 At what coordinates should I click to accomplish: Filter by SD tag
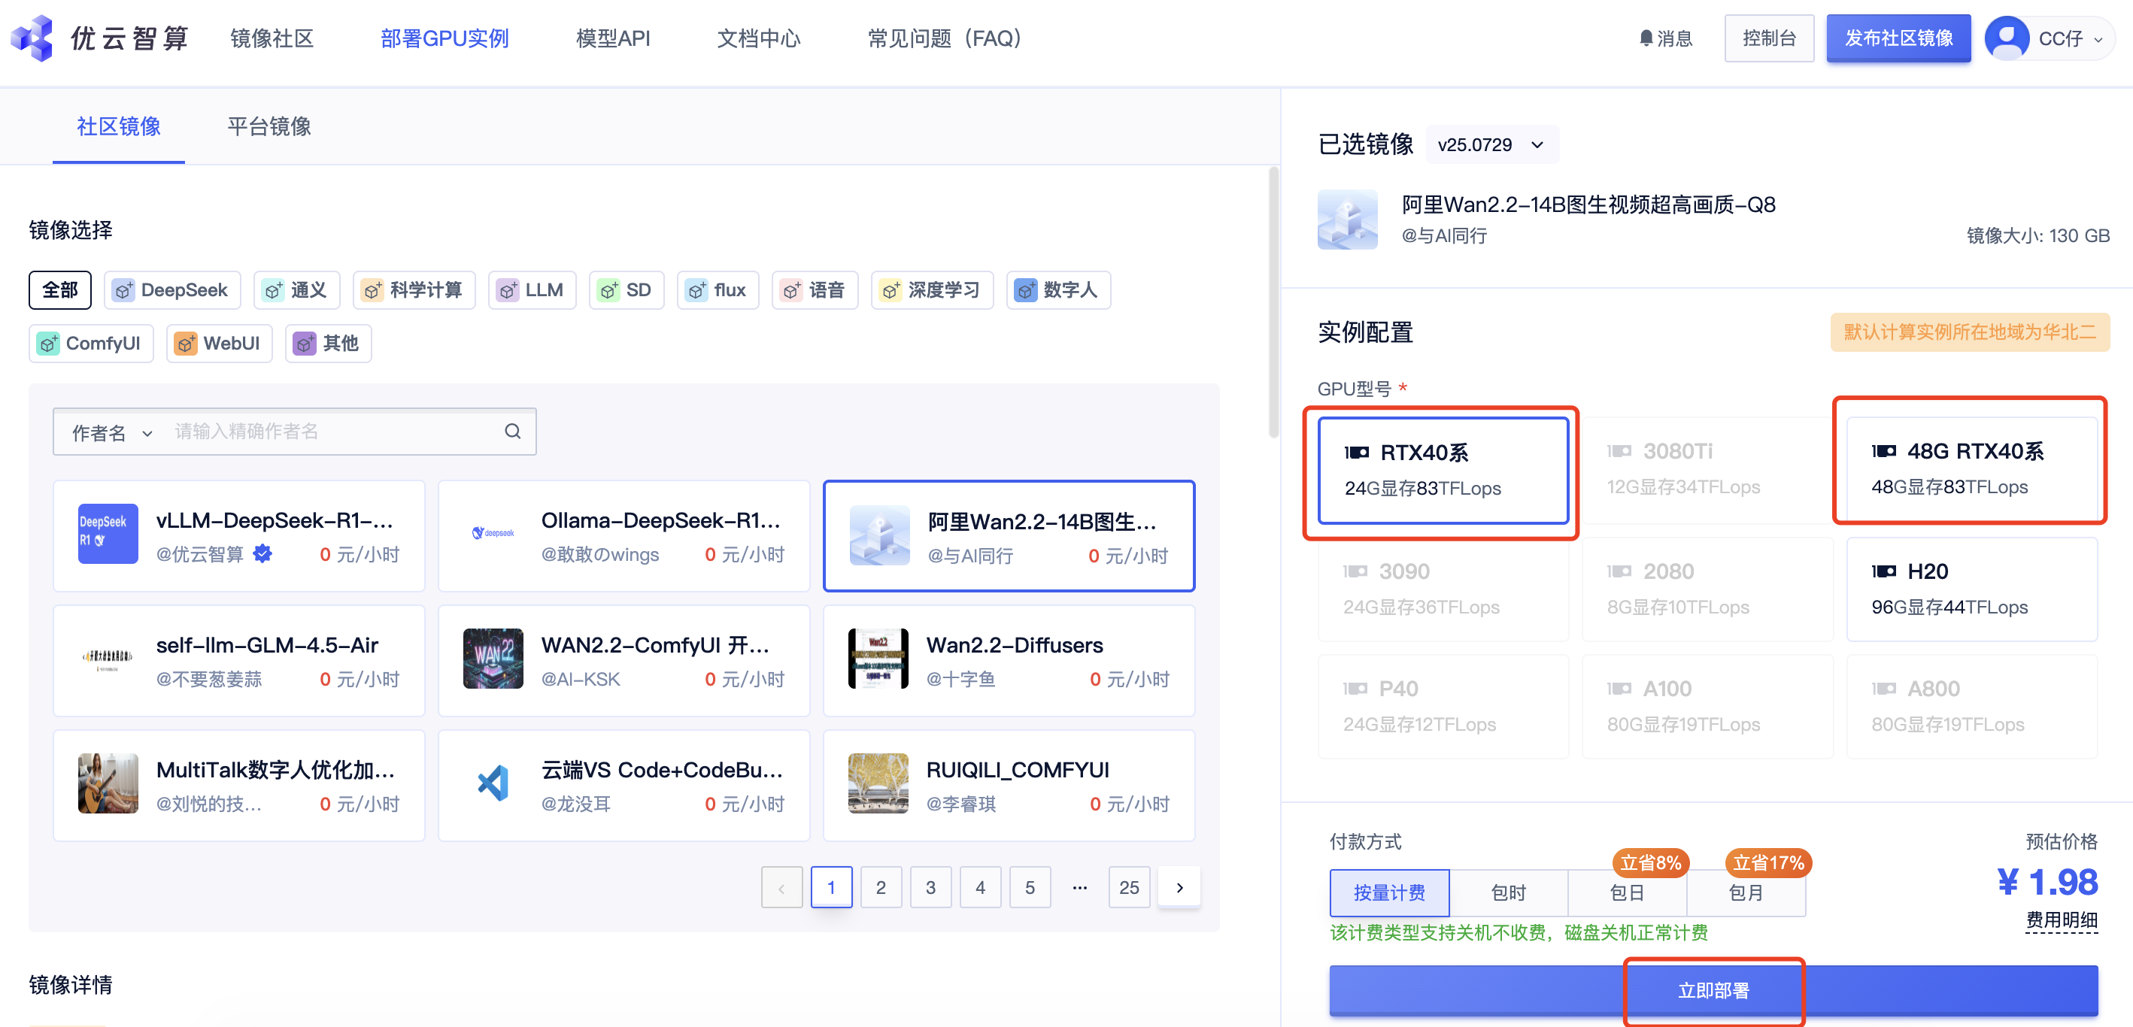click(x=627, y=290)
